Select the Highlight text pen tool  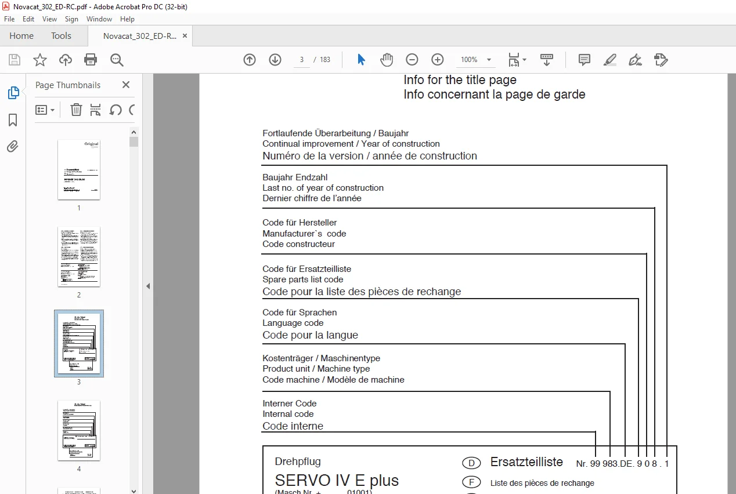[x=609, y=60]
